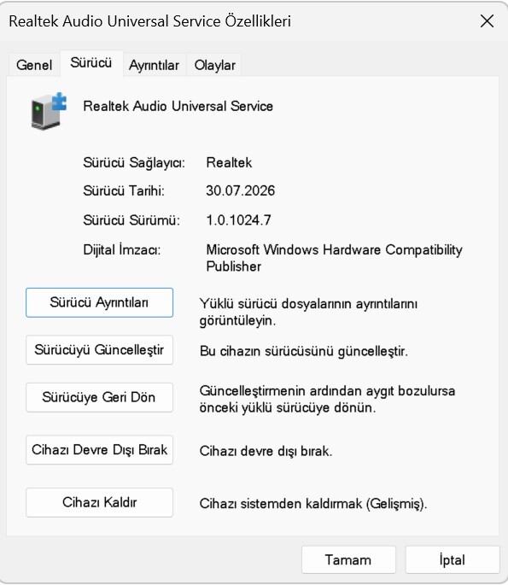Viewport: 508px width, 585px height.
Task: Select the Sürücü tab
Action: click(91, 62)
